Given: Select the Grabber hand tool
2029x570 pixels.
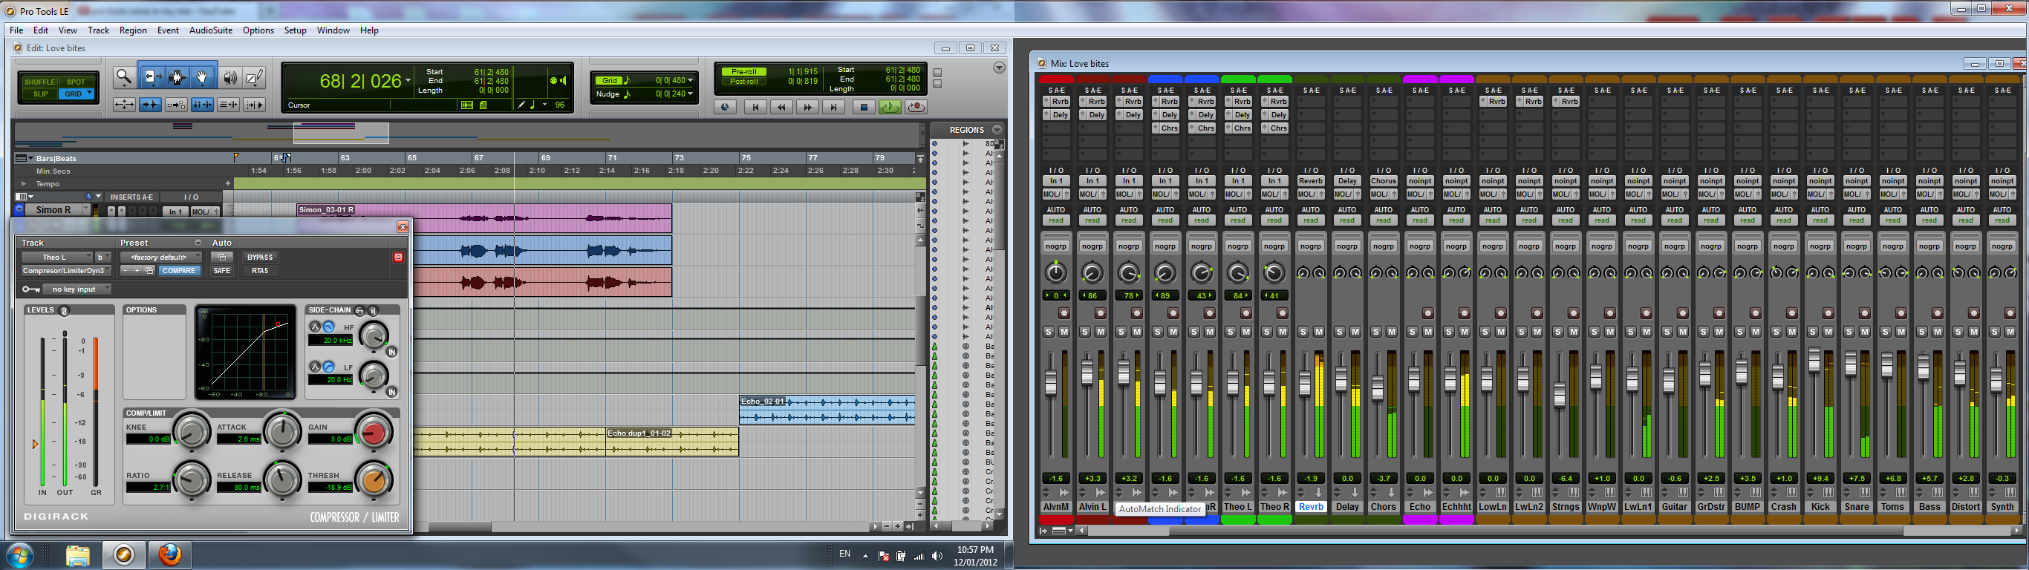Looking at the screenshot, I should [203, 77].
